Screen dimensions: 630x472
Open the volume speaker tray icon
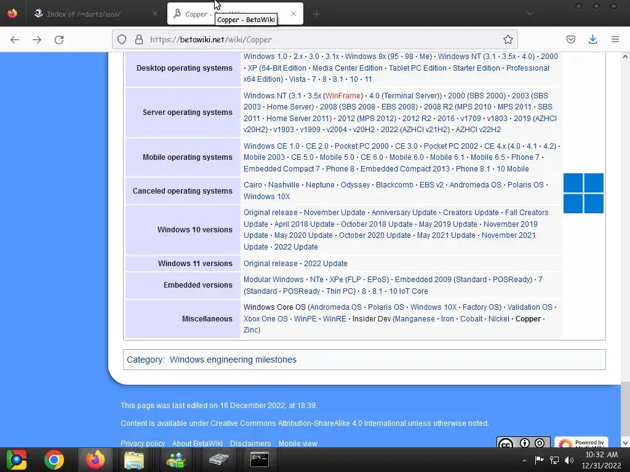coord(569,460)
